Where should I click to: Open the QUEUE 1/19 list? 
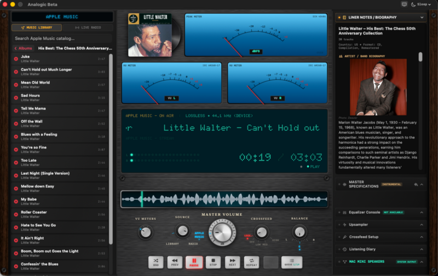[292, 262]
